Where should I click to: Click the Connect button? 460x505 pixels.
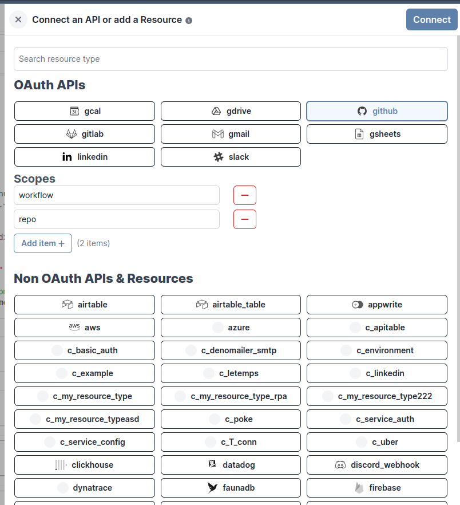click(431, 19)
